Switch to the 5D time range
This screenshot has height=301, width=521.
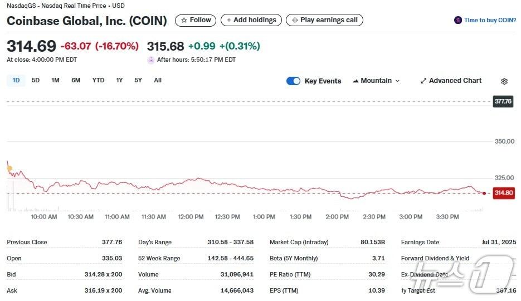click(x=36, y=80)
